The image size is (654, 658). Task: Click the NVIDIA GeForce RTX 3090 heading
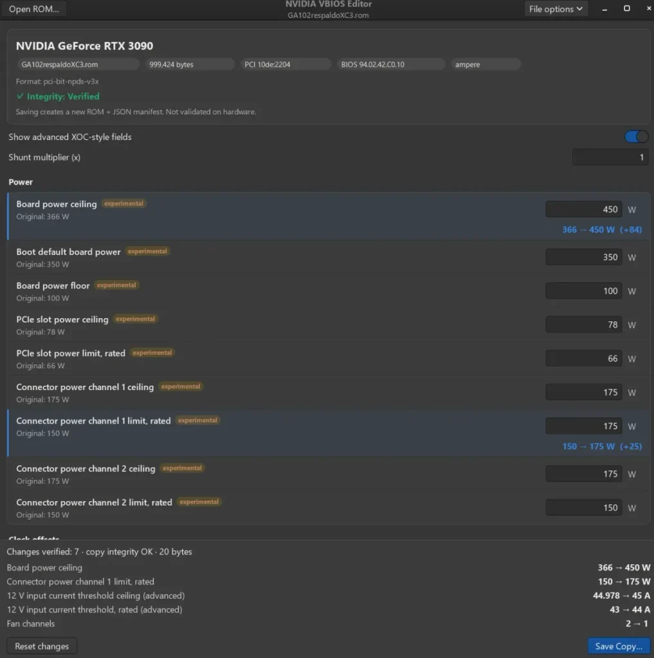[x=84, y=46]
